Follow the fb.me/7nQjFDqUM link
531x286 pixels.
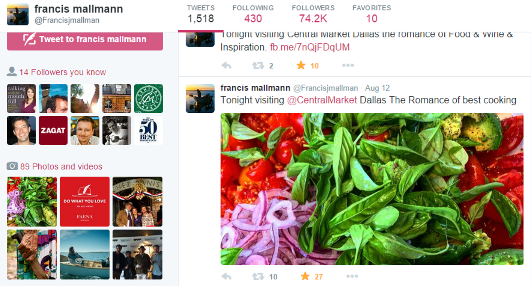310,47
